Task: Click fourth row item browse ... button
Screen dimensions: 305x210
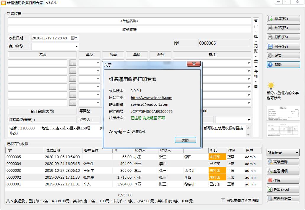Action: pos(72,87)
